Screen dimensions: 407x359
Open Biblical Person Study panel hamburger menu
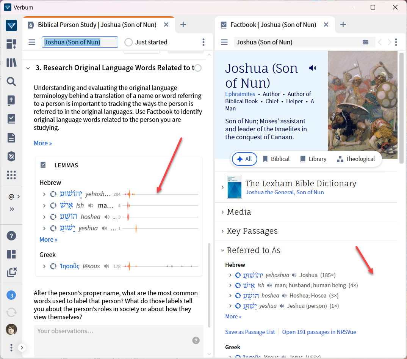coord(32,42)
